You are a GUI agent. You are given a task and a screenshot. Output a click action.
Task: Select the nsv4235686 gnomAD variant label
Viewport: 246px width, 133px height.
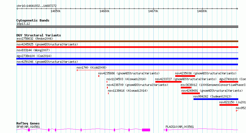129,73
